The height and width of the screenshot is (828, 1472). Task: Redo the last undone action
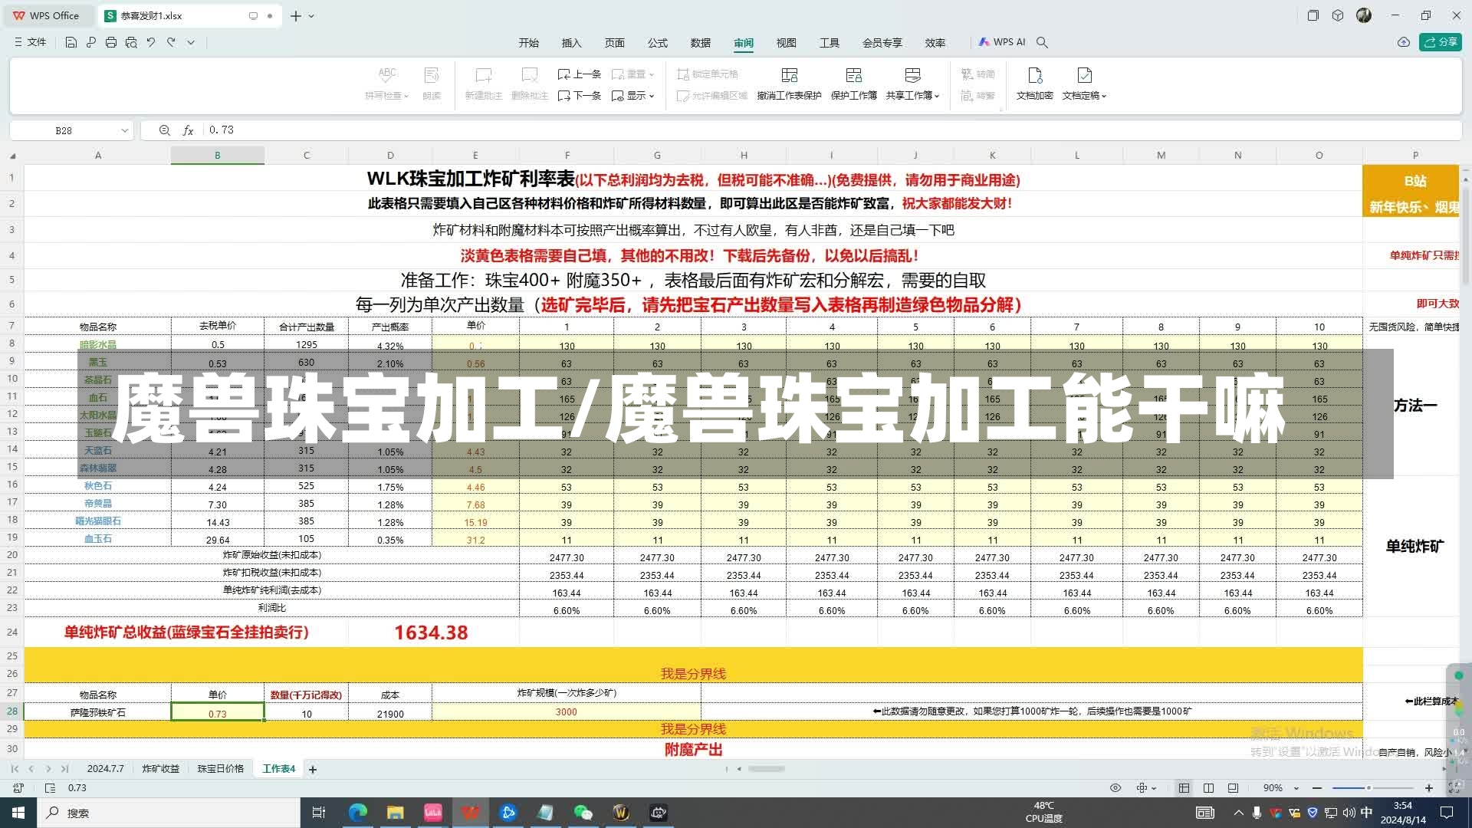tap(171, 42)
